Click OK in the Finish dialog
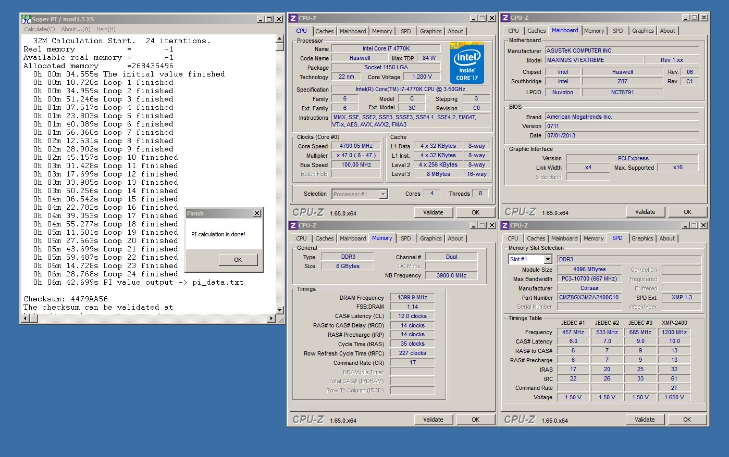The height and width of the screenshot is (457, 729). [x=238, y=260]
